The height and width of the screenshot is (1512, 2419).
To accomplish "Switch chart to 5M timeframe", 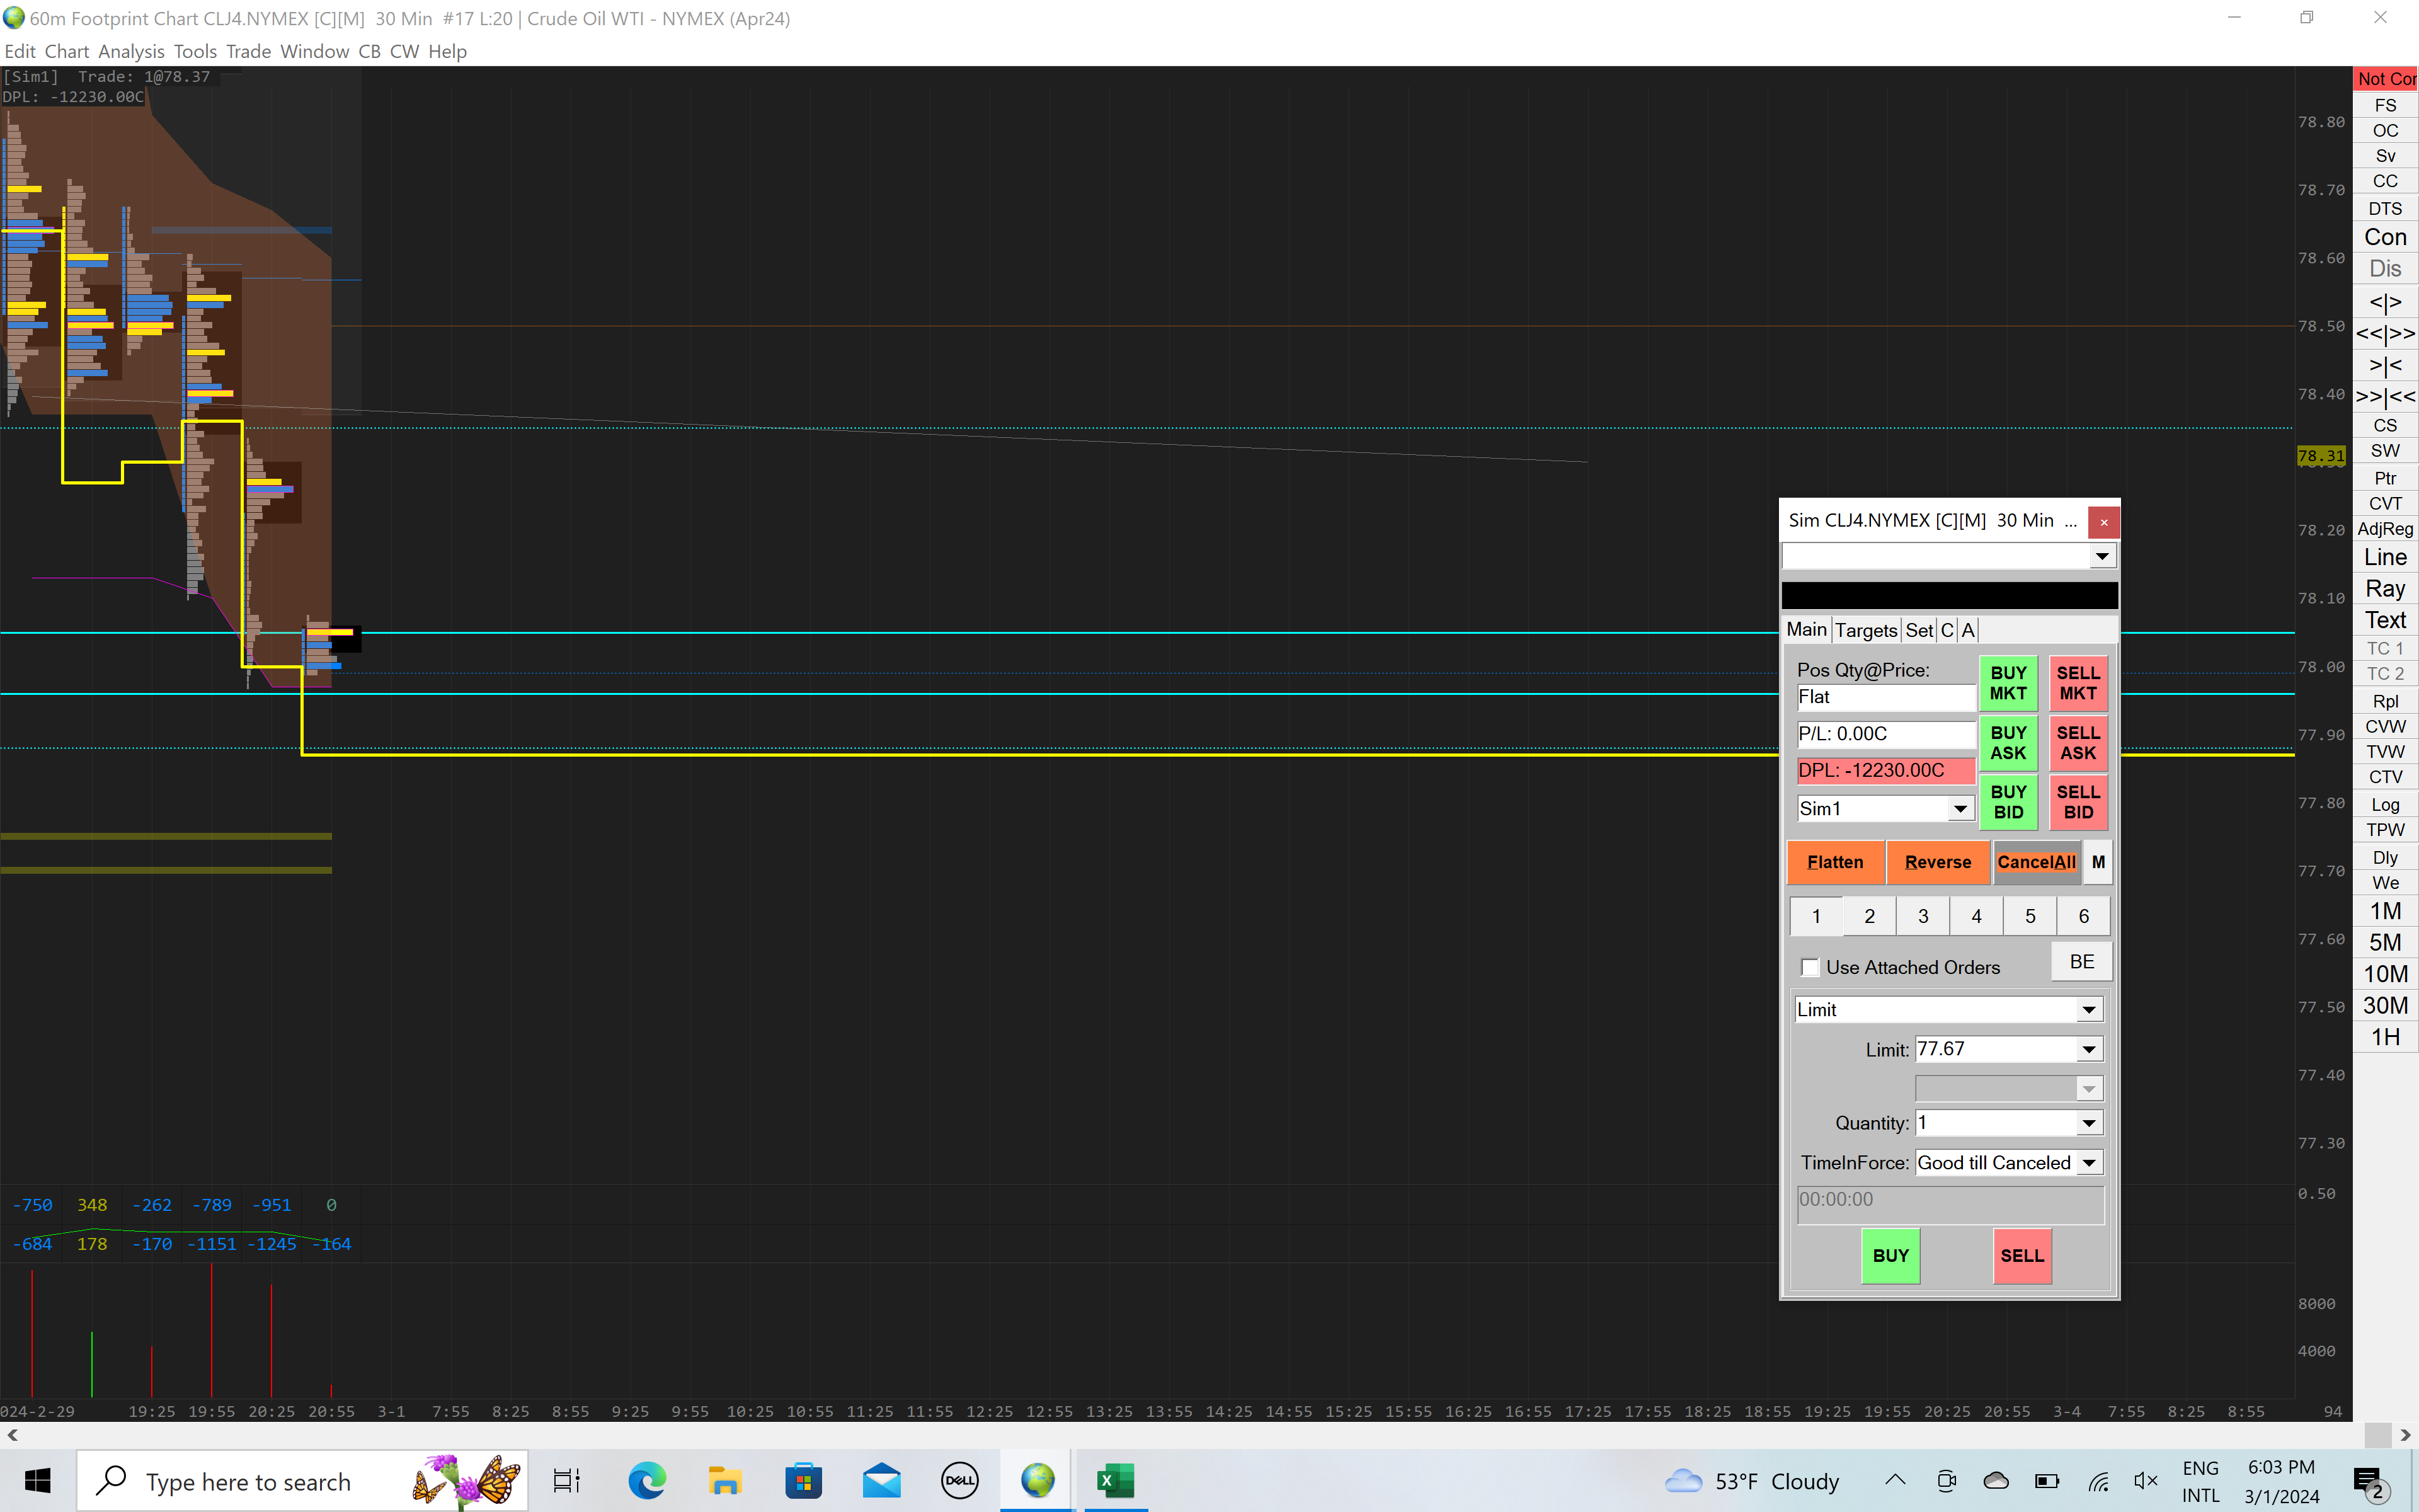I will point(2384,942).
